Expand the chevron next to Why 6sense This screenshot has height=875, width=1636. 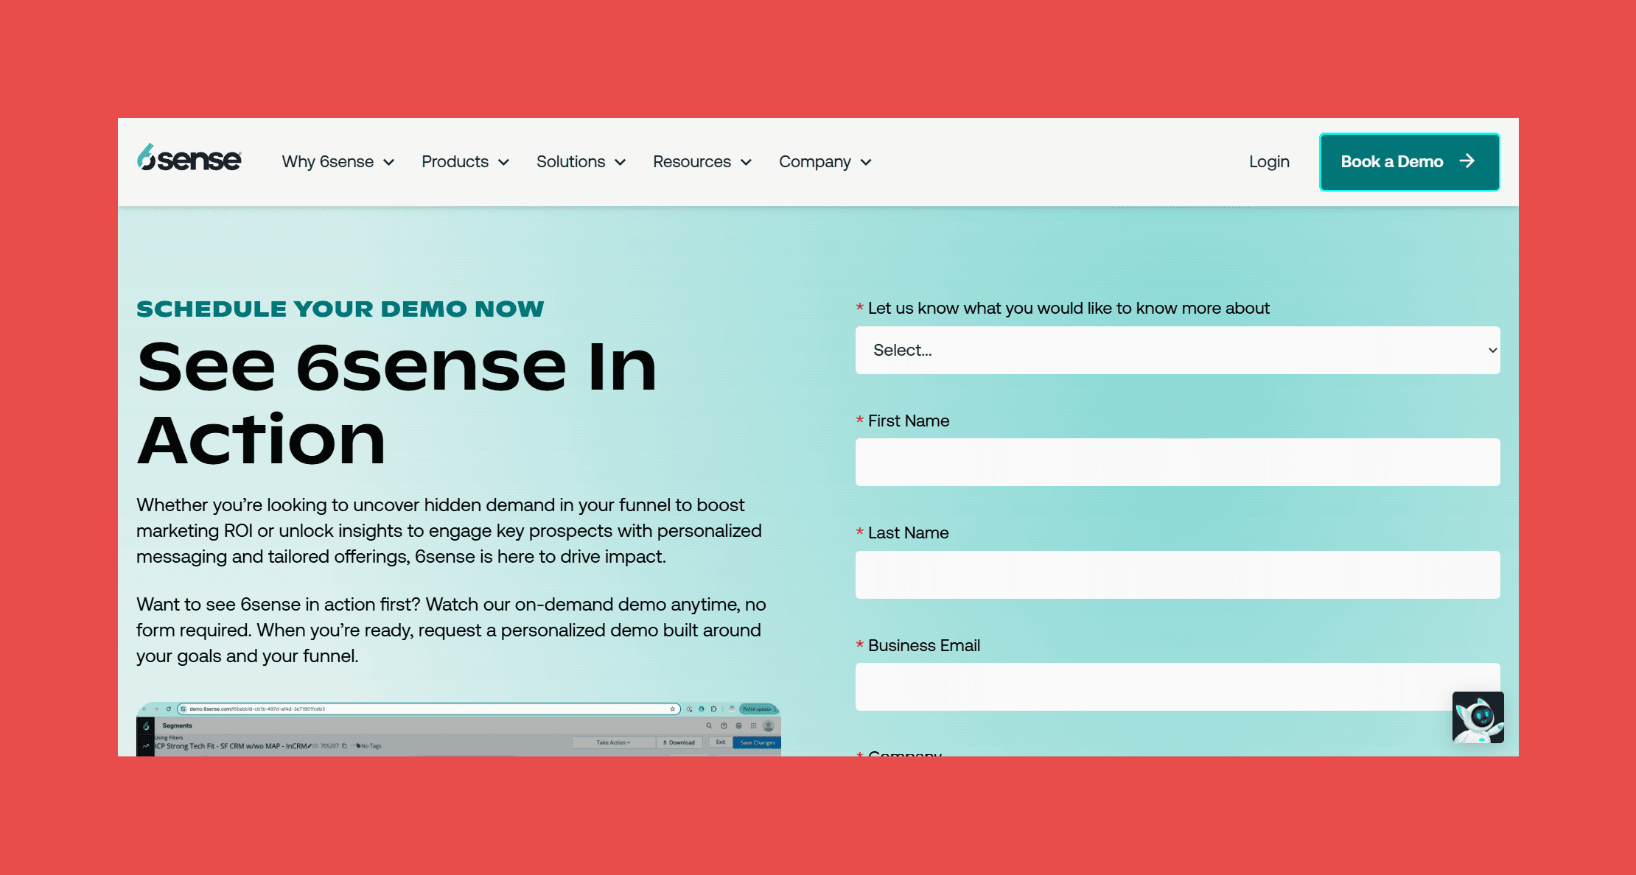pos(389,163)
